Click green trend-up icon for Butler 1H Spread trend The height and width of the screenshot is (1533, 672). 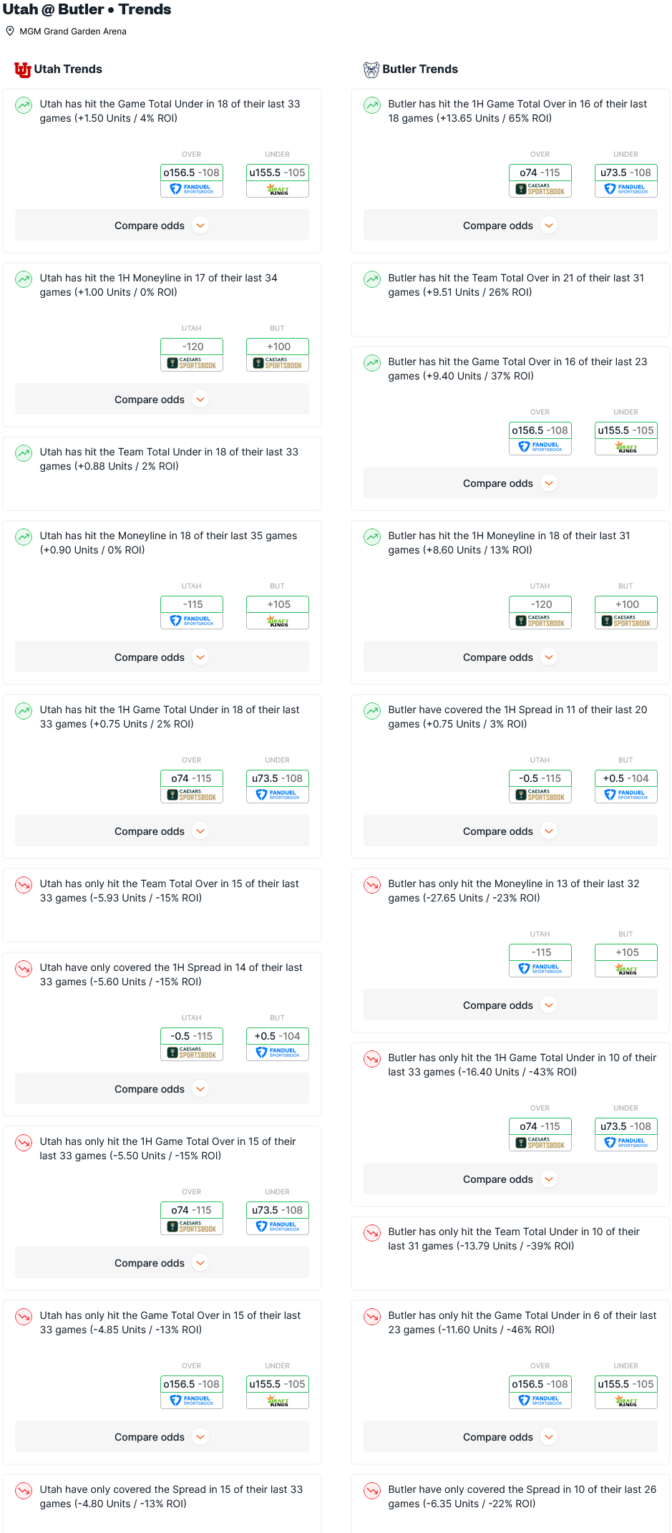(372, 711)
